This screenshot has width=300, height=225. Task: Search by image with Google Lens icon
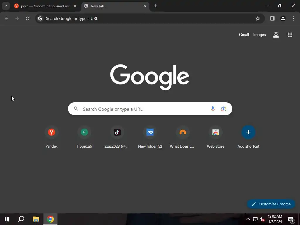(x=224, y=109)
